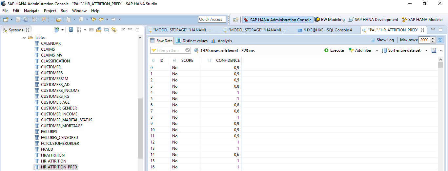Switch to SAP HANA Development perspective
This screenshot has height=171, width=448.
[373, 20]
